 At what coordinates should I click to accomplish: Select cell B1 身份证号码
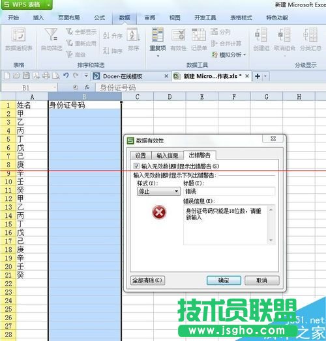[85, 105]
